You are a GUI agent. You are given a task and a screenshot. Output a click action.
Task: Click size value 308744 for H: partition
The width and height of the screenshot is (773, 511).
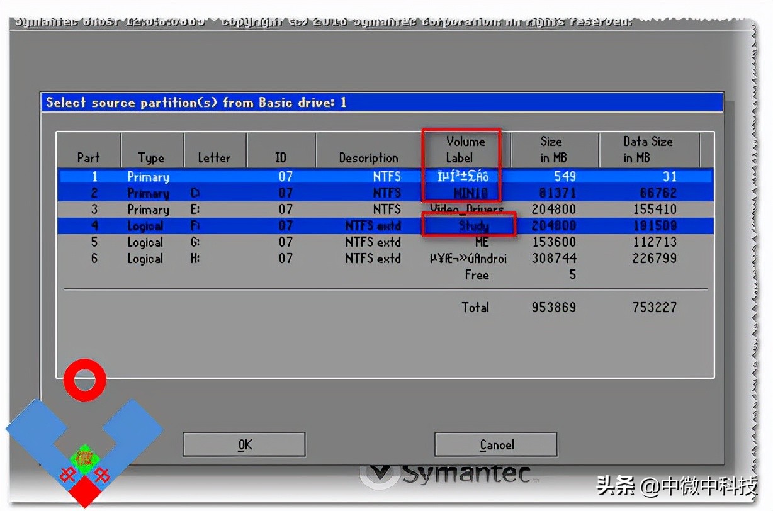(x=554, y=259)
